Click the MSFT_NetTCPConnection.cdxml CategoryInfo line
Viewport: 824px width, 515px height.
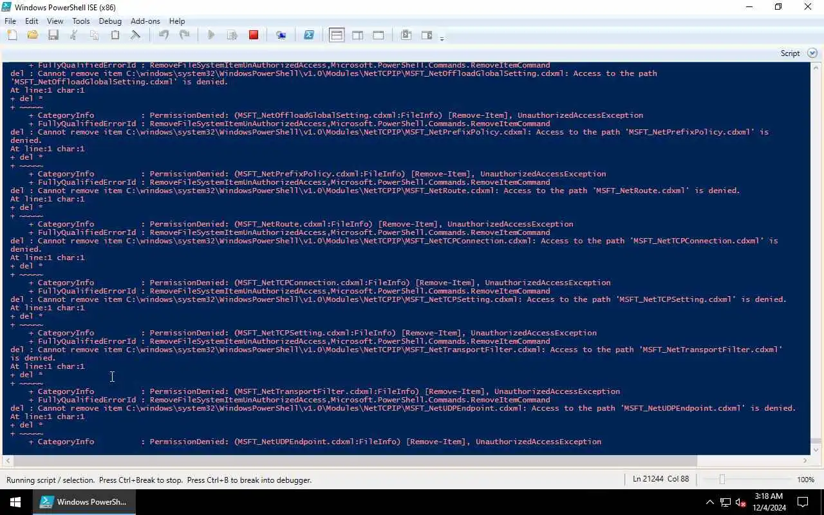319,283
